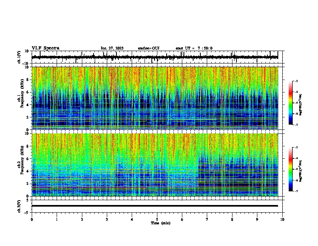The height and width of the screenshot is (246, 318).
Task: Click the ch.1 "Frequency (kHz)" axis label
Action: point(22,93)
